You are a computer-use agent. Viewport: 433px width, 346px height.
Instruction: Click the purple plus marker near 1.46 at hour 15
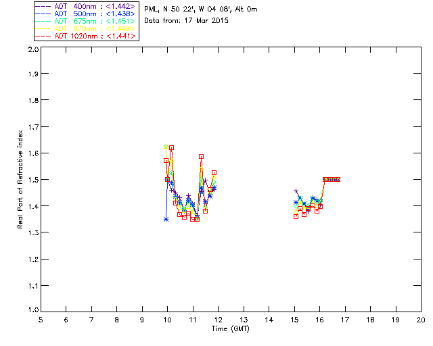click(296, 191)
